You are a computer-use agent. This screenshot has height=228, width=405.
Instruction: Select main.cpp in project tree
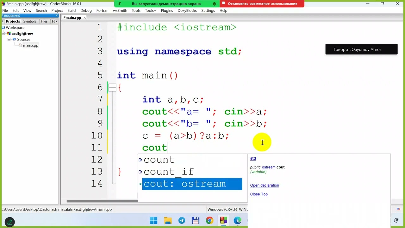pos(30,46)
